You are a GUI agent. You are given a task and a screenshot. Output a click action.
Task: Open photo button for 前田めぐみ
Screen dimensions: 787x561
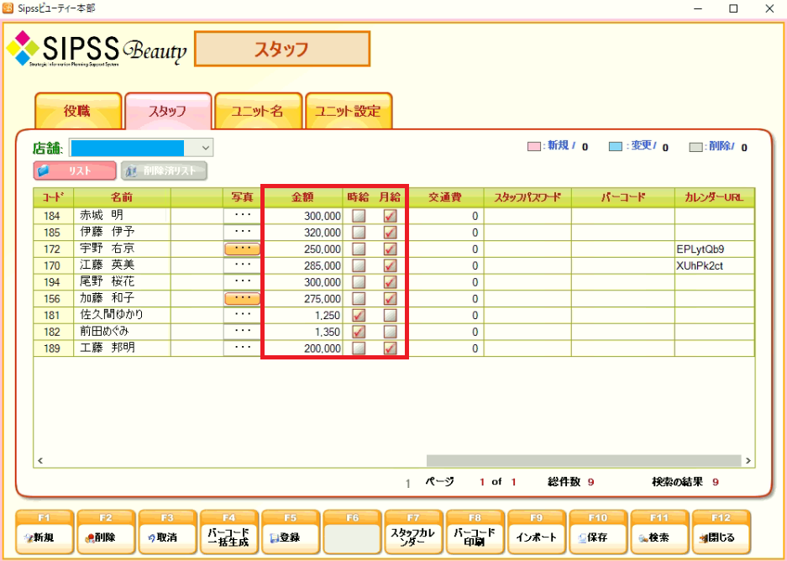click(x=243, y=332)
